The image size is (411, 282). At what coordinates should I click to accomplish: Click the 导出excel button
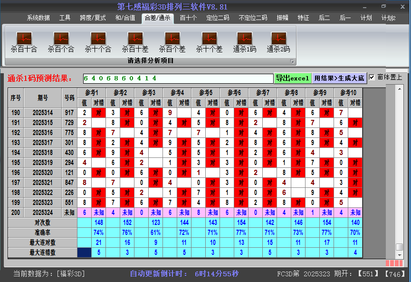point(292,78)
